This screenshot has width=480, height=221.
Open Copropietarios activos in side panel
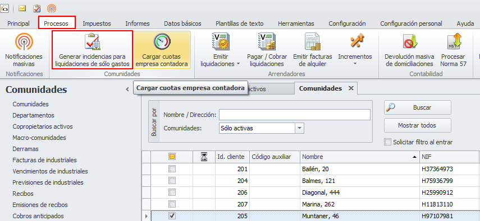(43, 126)
